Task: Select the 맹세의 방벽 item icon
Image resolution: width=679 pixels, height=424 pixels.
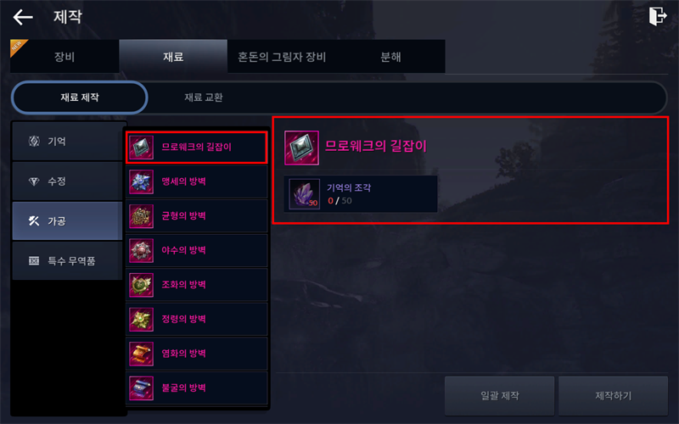Action: (141, 181)
